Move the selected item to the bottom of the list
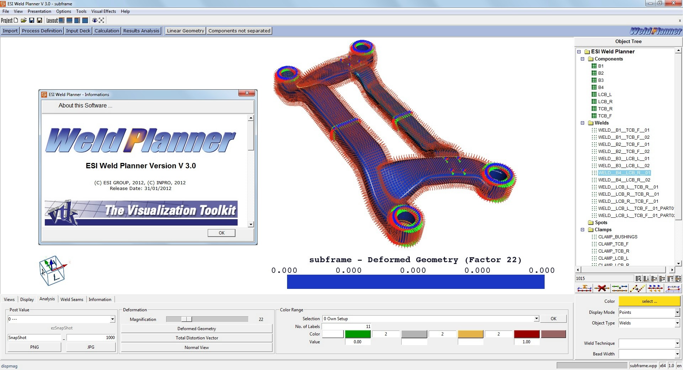The height and width of the screenshot is (370, 683). [x=646, y=278]
